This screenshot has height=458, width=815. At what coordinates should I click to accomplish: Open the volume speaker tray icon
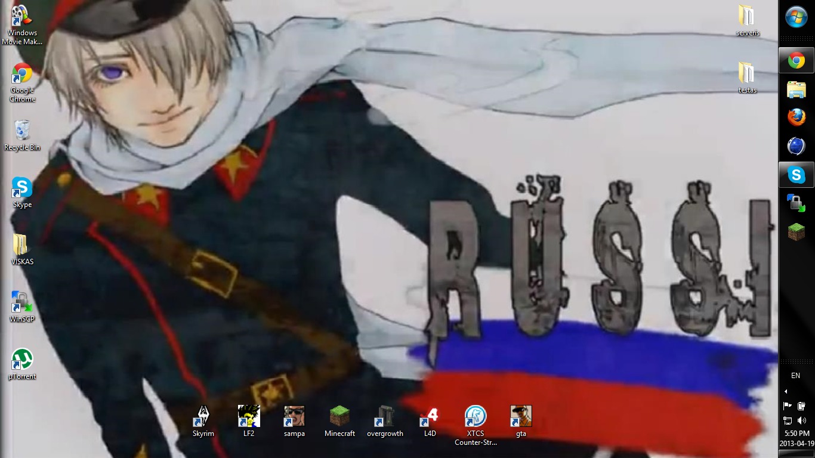801,420
